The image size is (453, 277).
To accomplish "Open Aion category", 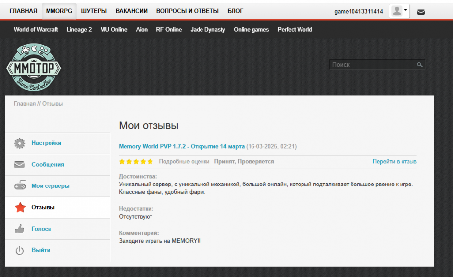I will (x=142, y=30).
